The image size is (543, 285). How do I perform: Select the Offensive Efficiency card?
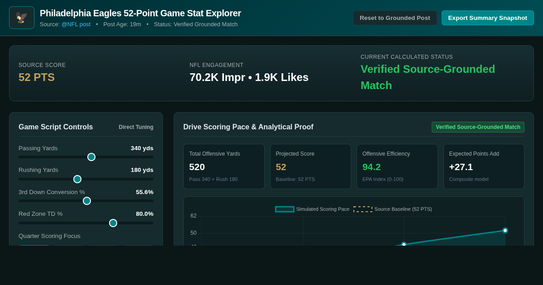(397, 166)
